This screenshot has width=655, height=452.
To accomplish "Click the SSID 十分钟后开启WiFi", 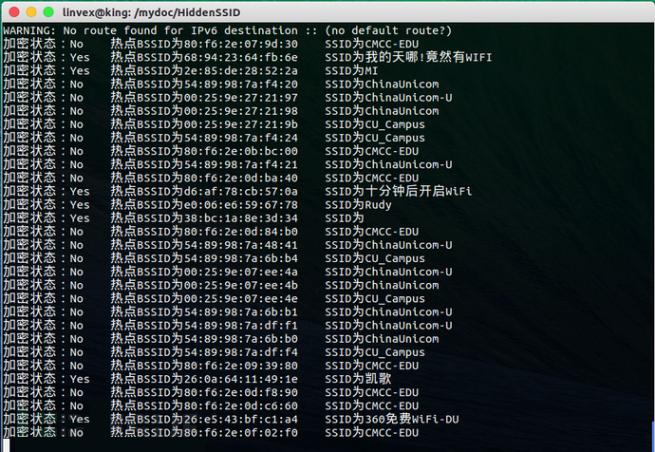I will tap(419, 191).
